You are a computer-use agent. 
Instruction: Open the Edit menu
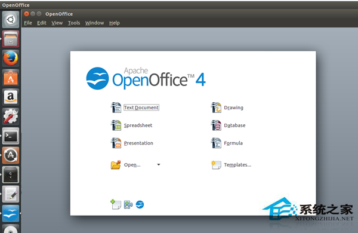point(42,23)
